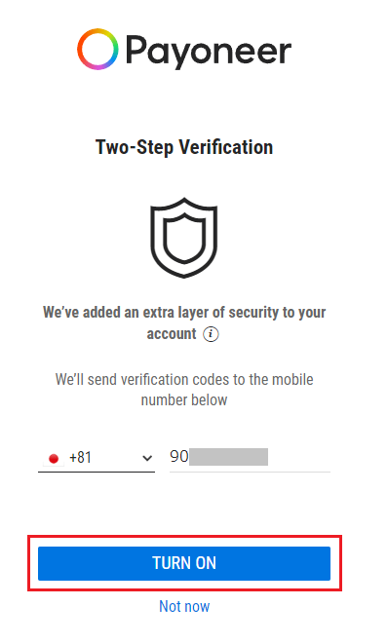Open the +81 country code selector

coord(97,458)
